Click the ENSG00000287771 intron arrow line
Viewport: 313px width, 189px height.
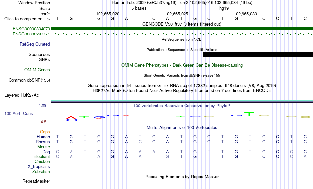(182, 34)
